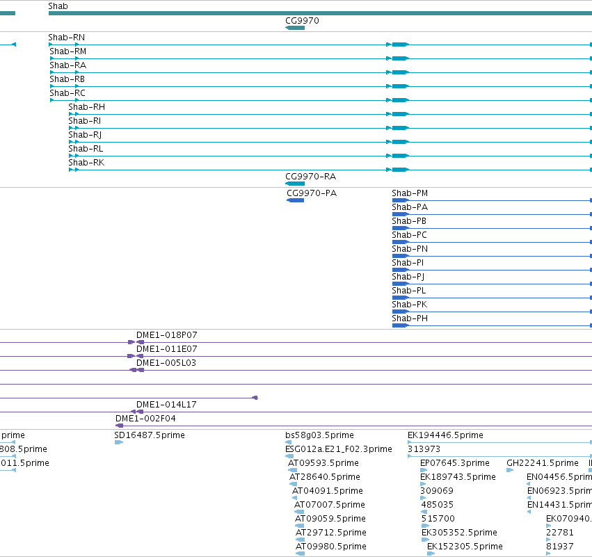The image size is (592, 557).
Task: Click the CG9970-RA transcript glyph
Action: (295, 184)
